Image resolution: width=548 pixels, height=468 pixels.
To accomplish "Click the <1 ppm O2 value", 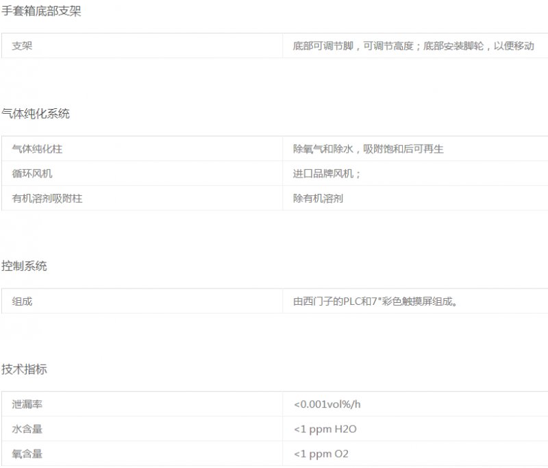I will (x=321, y=454).
